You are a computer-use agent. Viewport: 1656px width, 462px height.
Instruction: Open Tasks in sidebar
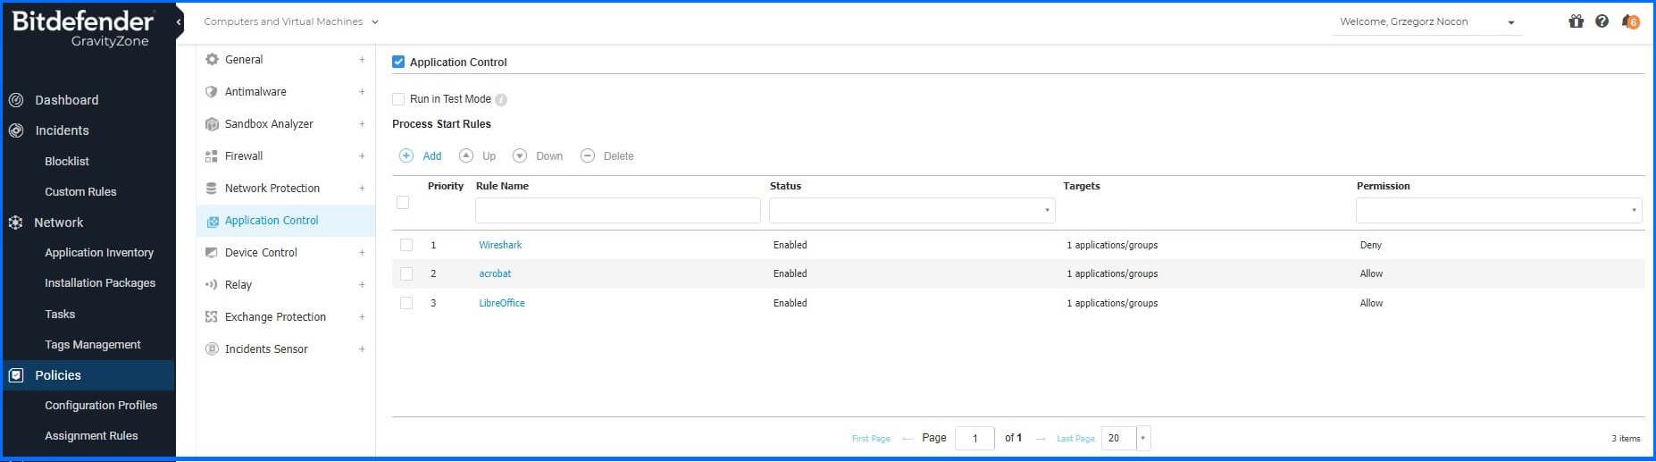point(60,314)
